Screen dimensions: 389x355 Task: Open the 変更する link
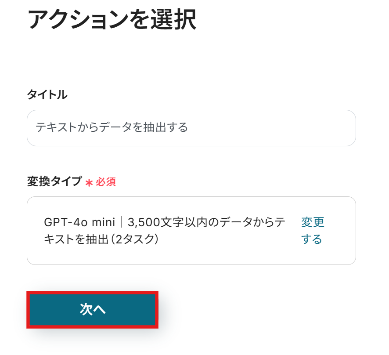click(x=312, y=231)
